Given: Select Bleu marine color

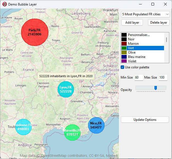Looking at the screenshot, I should point(137,57).
